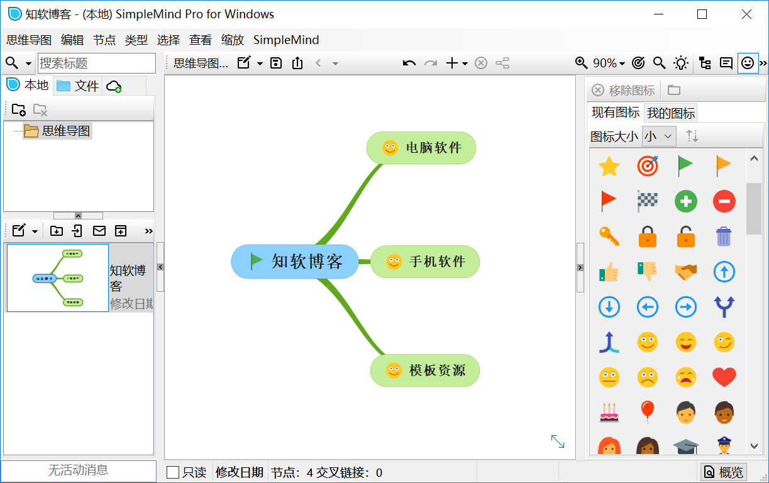Save the mind map with floppy icon
The image size is (769, 483).
tap(276, 63)
